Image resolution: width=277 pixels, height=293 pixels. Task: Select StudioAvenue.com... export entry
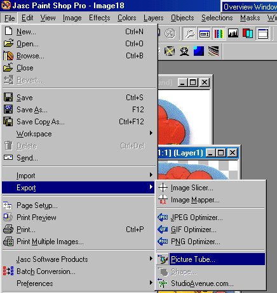[x=211, y=283]
